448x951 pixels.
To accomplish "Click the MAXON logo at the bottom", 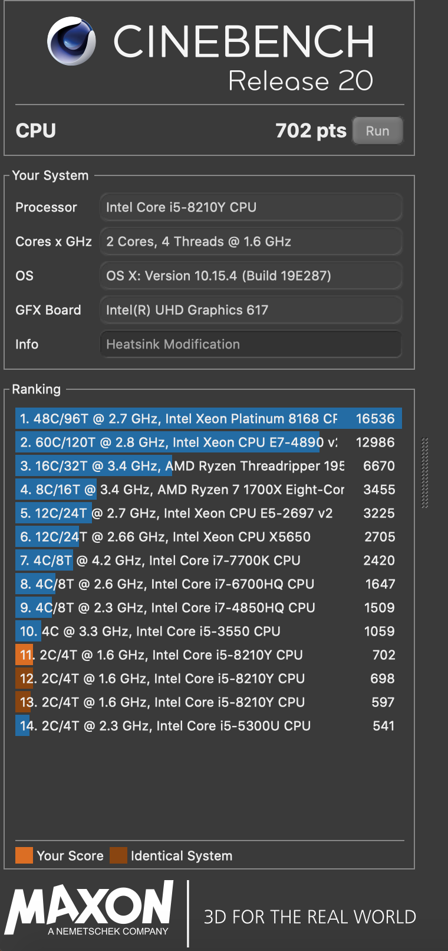I will pyautogui.click(x=90, y=909).
